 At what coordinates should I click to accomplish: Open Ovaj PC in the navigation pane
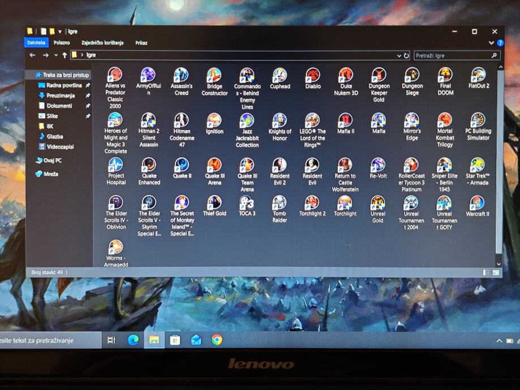[49, 161]
